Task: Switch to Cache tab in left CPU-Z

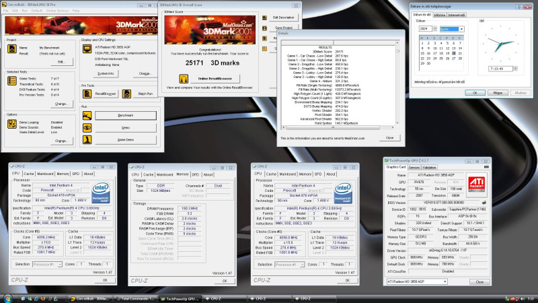Action: point(29,174)
